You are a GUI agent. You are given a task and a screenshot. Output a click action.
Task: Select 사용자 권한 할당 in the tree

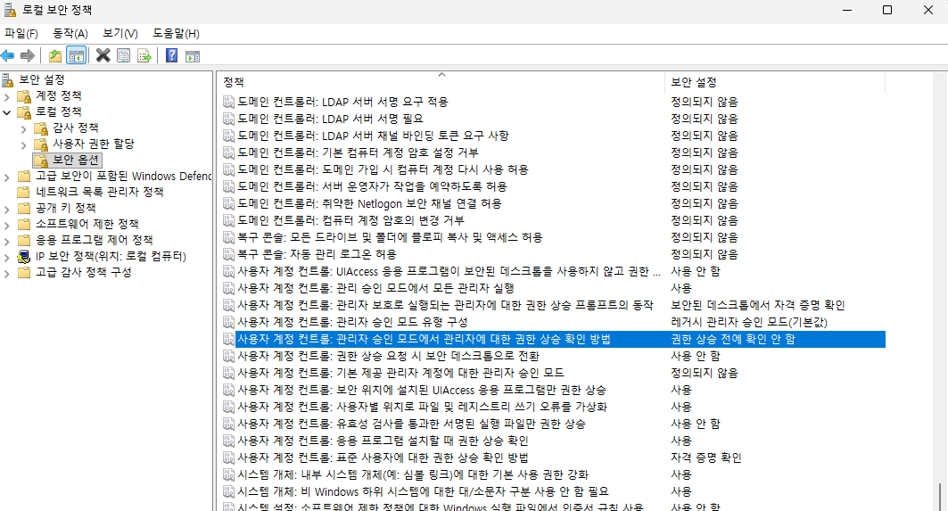[93, 144]
